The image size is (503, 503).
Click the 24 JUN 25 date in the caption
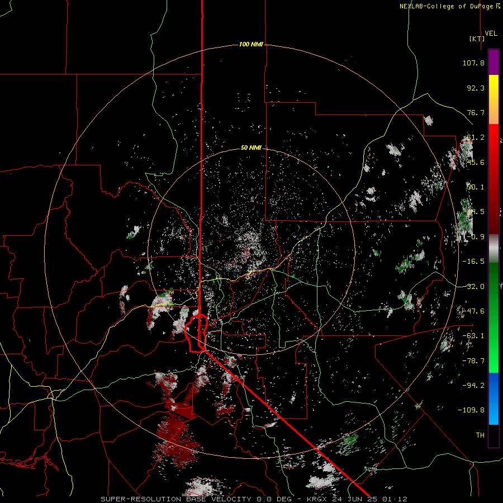coord(354,499)
